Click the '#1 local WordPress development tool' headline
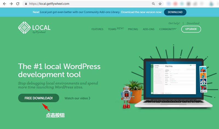Viewport: 219px width, 129px height. tap(59, 70)
